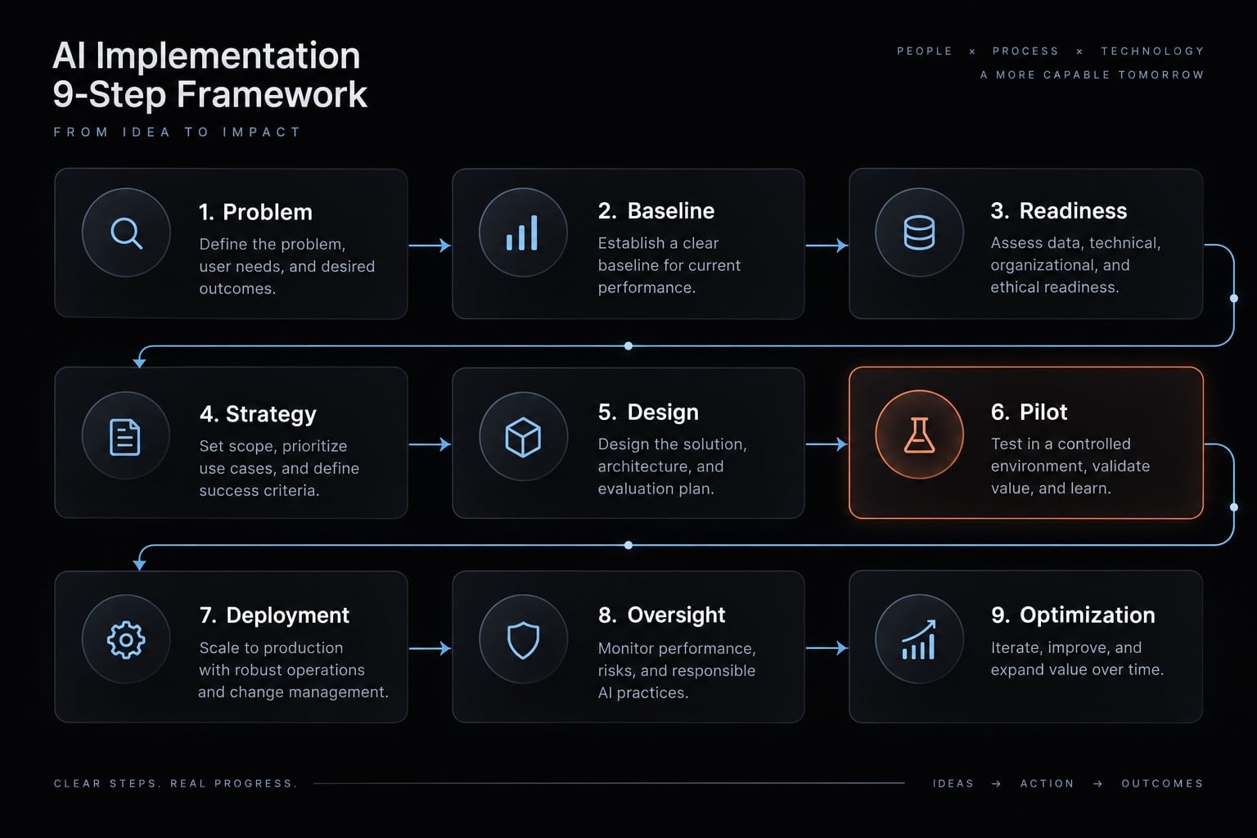
Task: Select the "Establish a clear baseline" description
Action: coord(669,265)
